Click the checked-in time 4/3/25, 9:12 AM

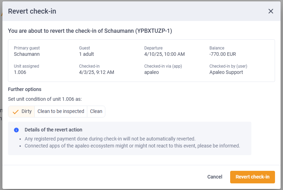tap(97, 72)
